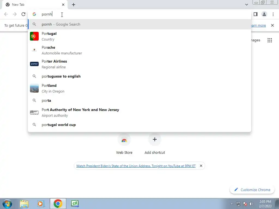Click the Forward navigation arrow

click(15, 14)
